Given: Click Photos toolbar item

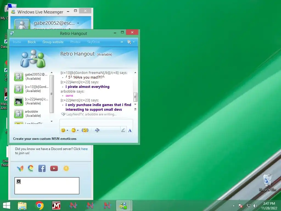Looking at the screenshot, I should (x=75, y=42).
